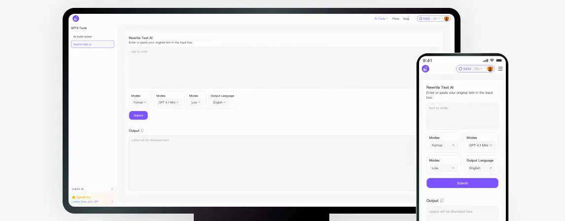Tap the phone output display area
Image resolution: width=565 pixels, height=221 pixels.
coord(462,214)
